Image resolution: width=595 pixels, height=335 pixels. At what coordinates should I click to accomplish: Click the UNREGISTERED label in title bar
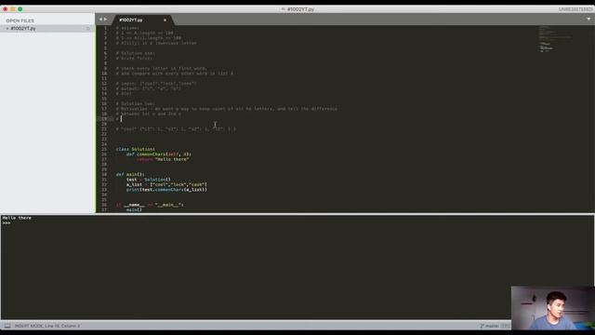click(x=575, y=9)
